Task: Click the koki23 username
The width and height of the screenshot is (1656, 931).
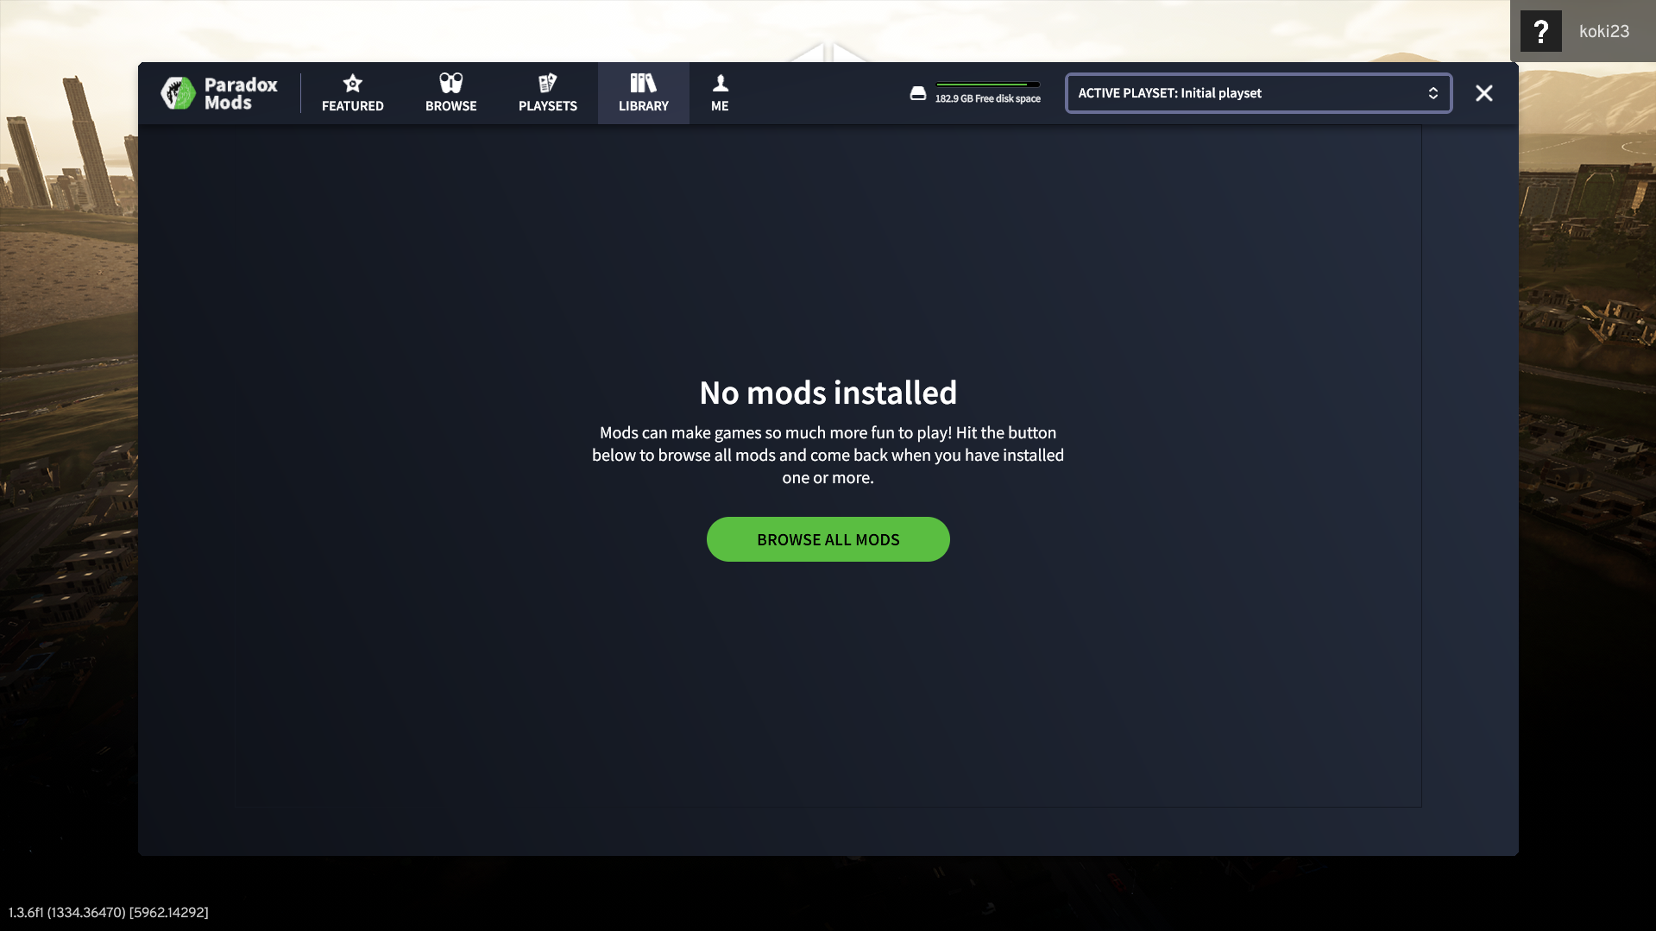Action: pyautogui.click(x=1603, y=32)
